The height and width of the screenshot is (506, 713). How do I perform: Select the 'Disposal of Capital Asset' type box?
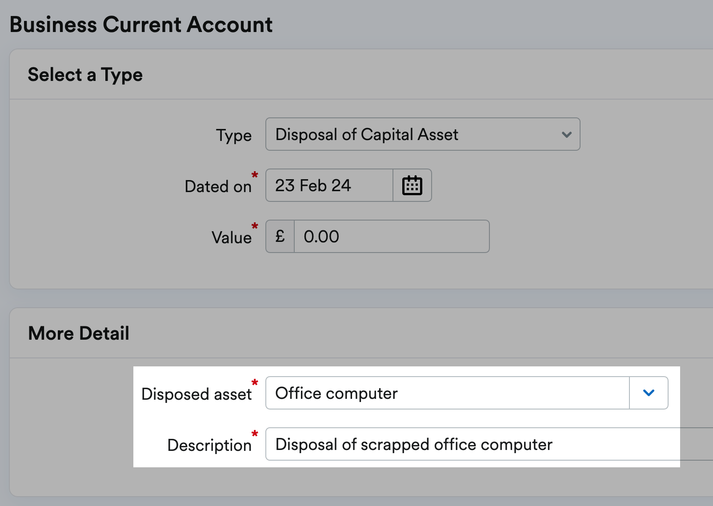(x=413, y=134)
